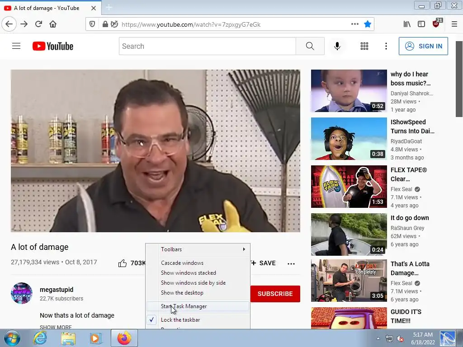463x347 pixels.
Task: Open the YouTube guide hamburger menu
Action: click(16, 46)
